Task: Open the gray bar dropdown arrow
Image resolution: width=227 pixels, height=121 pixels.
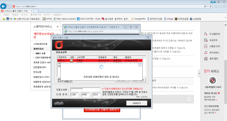Action: click(189, 99)
